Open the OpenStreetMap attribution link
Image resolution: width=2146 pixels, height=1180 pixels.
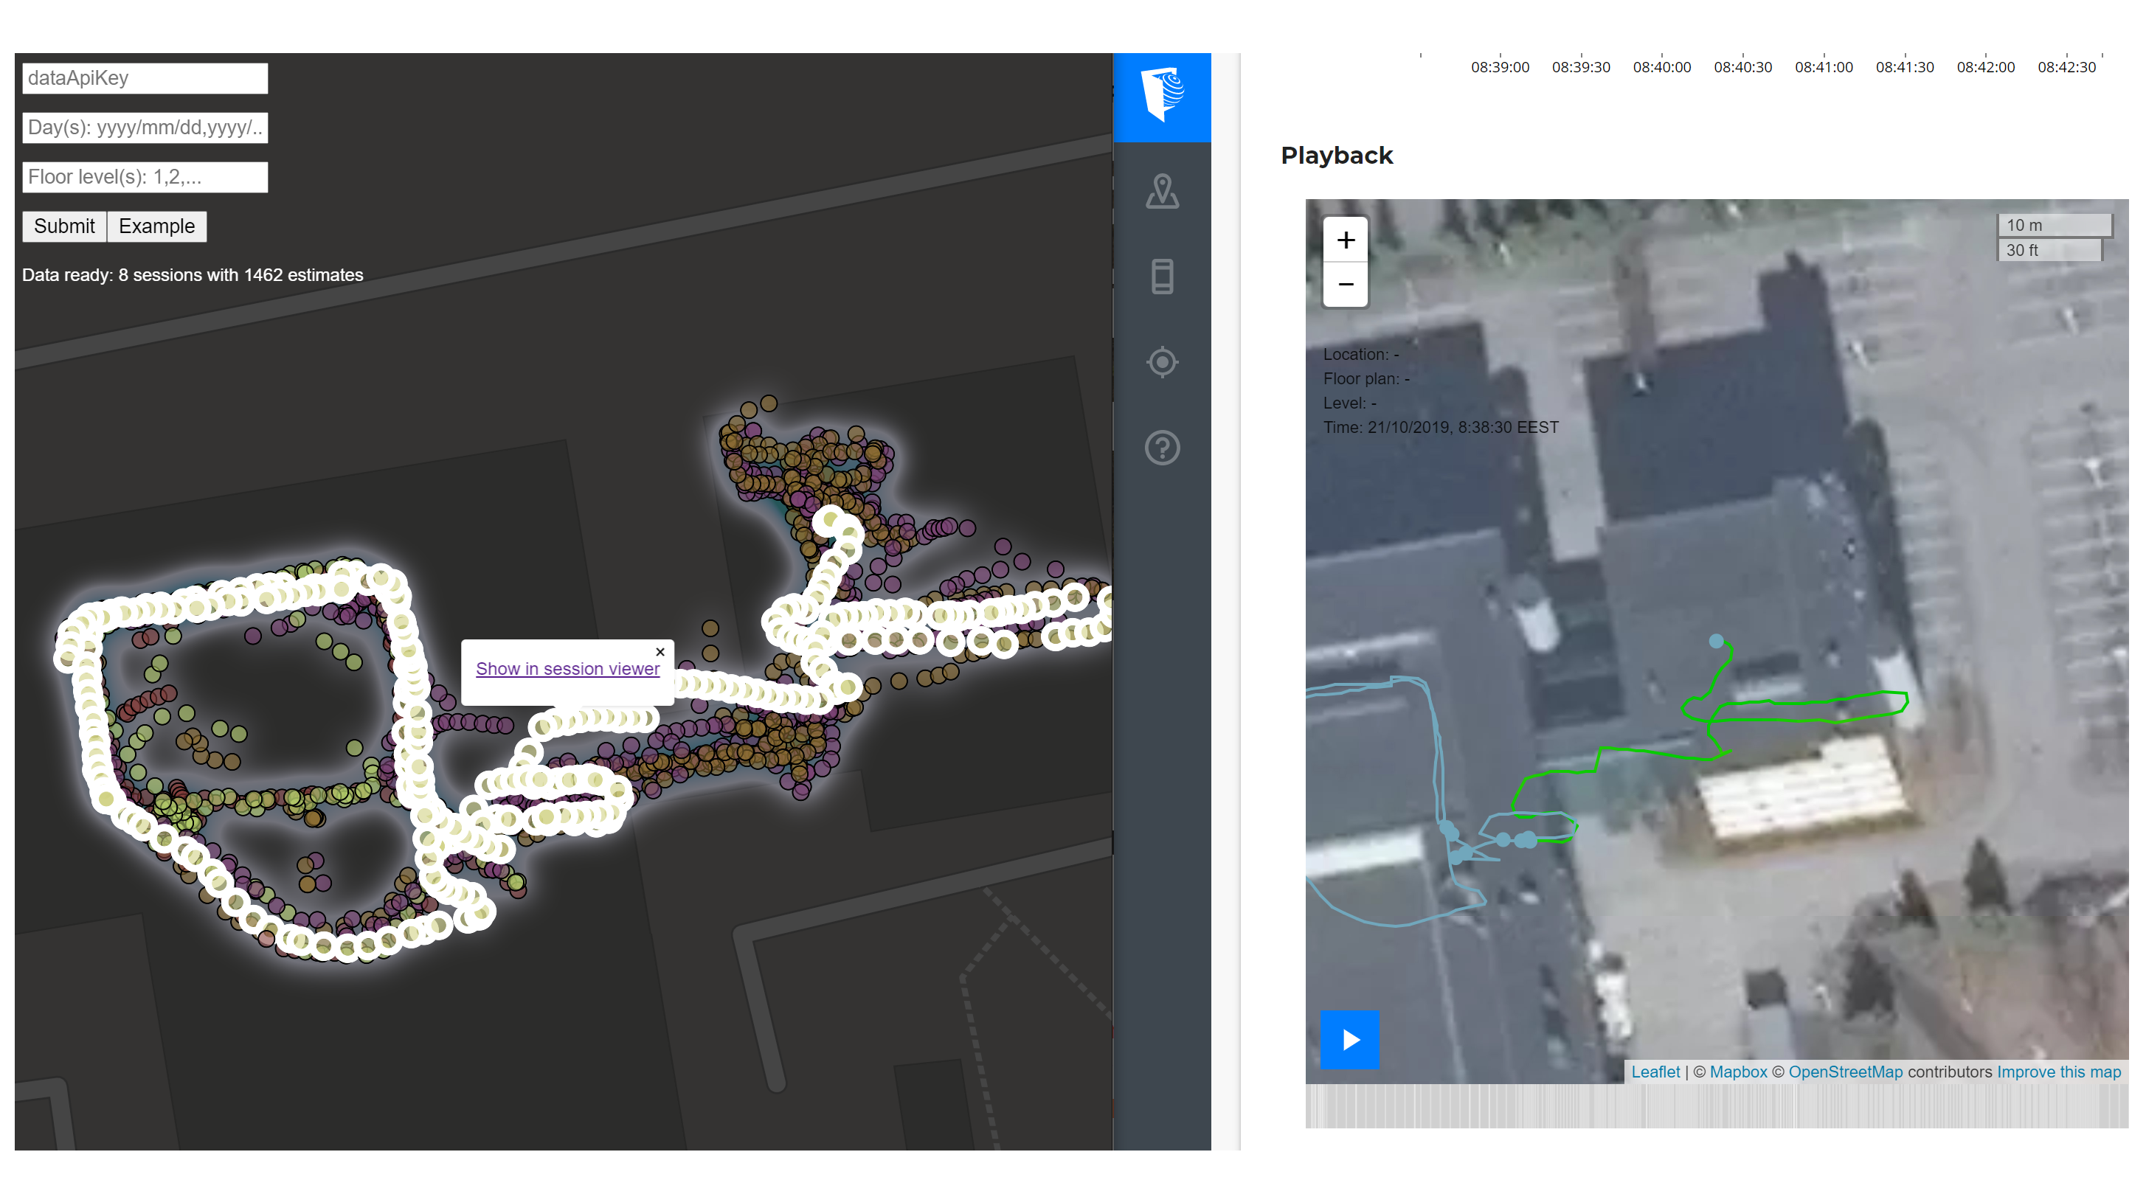[1844, 1072]
